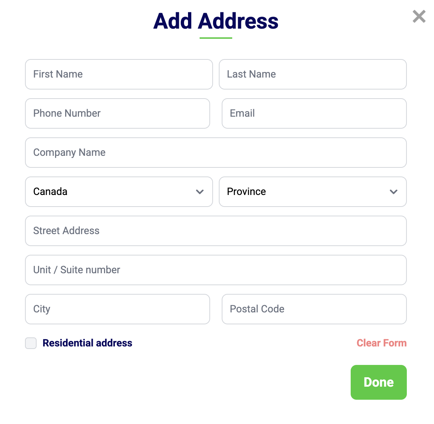Click the chevron in the Province dropdown
Screen dimensions: 434x424
pyautogui.click(x=393, y=192)
